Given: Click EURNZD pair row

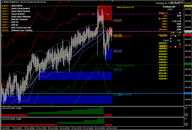Looking at the screenshot, I should click(163, 68).
